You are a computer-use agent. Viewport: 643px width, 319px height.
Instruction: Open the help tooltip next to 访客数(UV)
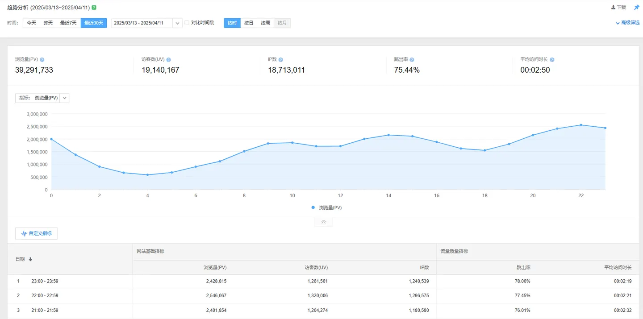[168, 60]
